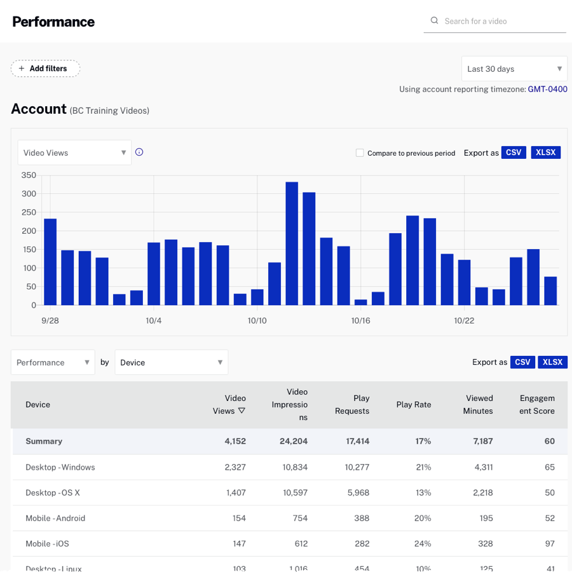The height and width of the screenshot is (572, 572).
Task: Export the table as XLSX
Action: pos(552,362)
